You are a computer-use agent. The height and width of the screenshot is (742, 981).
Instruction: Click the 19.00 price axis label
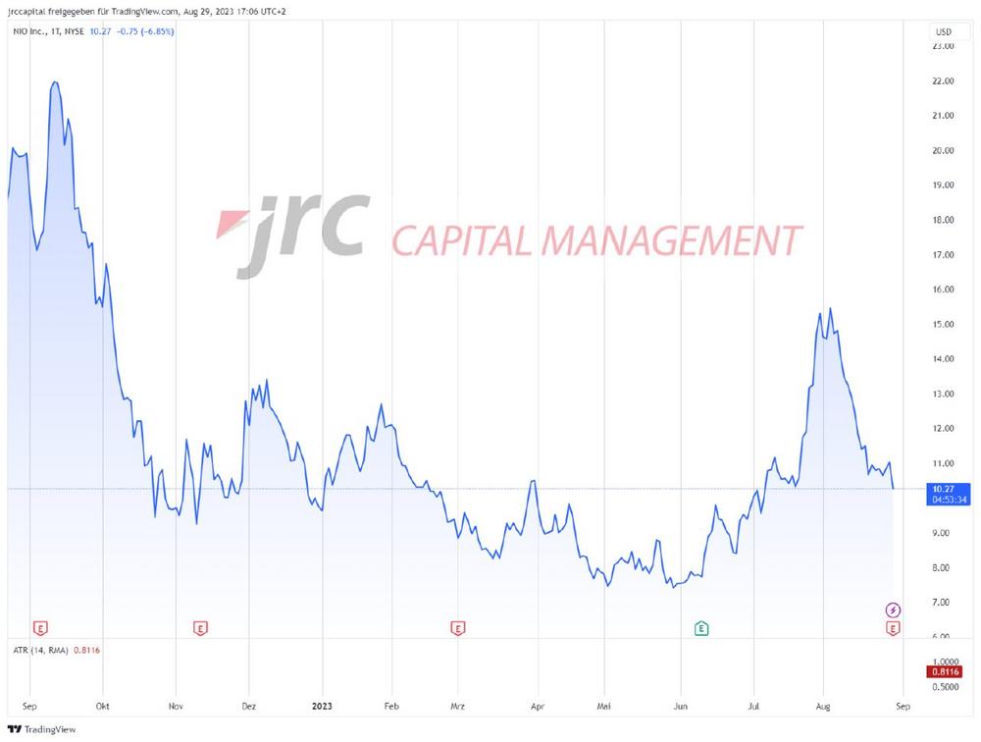(x=943, y=185)
